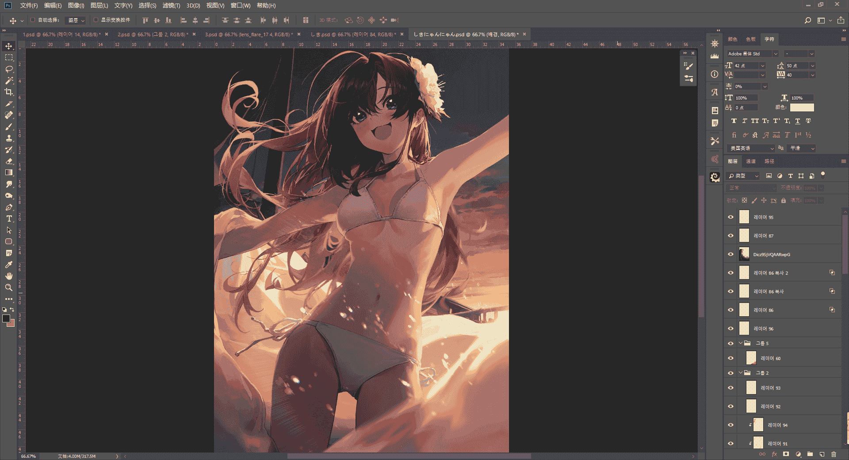Select the Gradient tool
Viewport: 849px width, 460px height.
pyautogui.click(x=9, y=172)
